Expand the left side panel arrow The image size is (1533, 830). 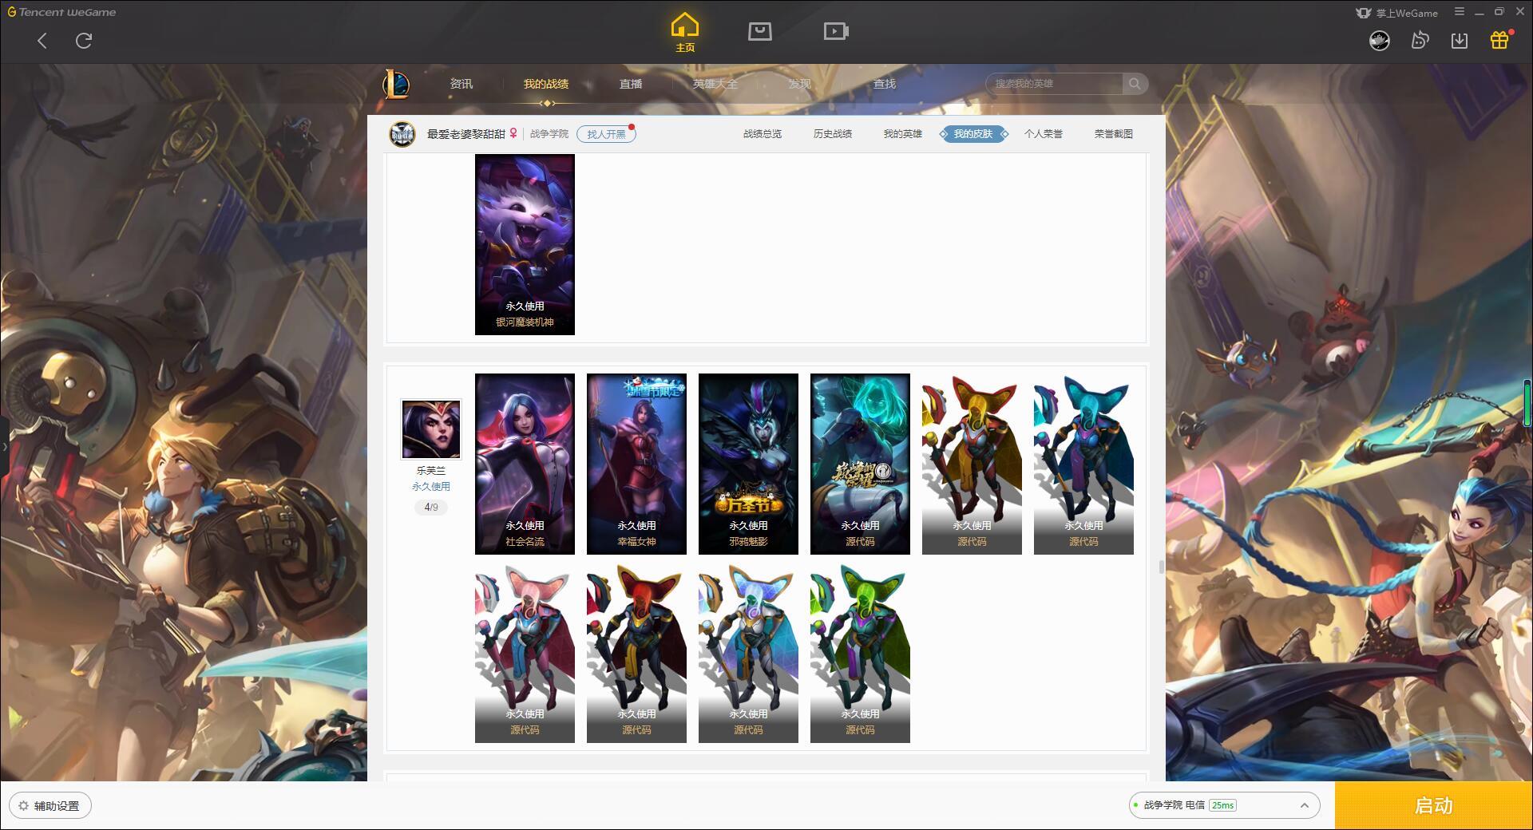(x=4, y=447)
